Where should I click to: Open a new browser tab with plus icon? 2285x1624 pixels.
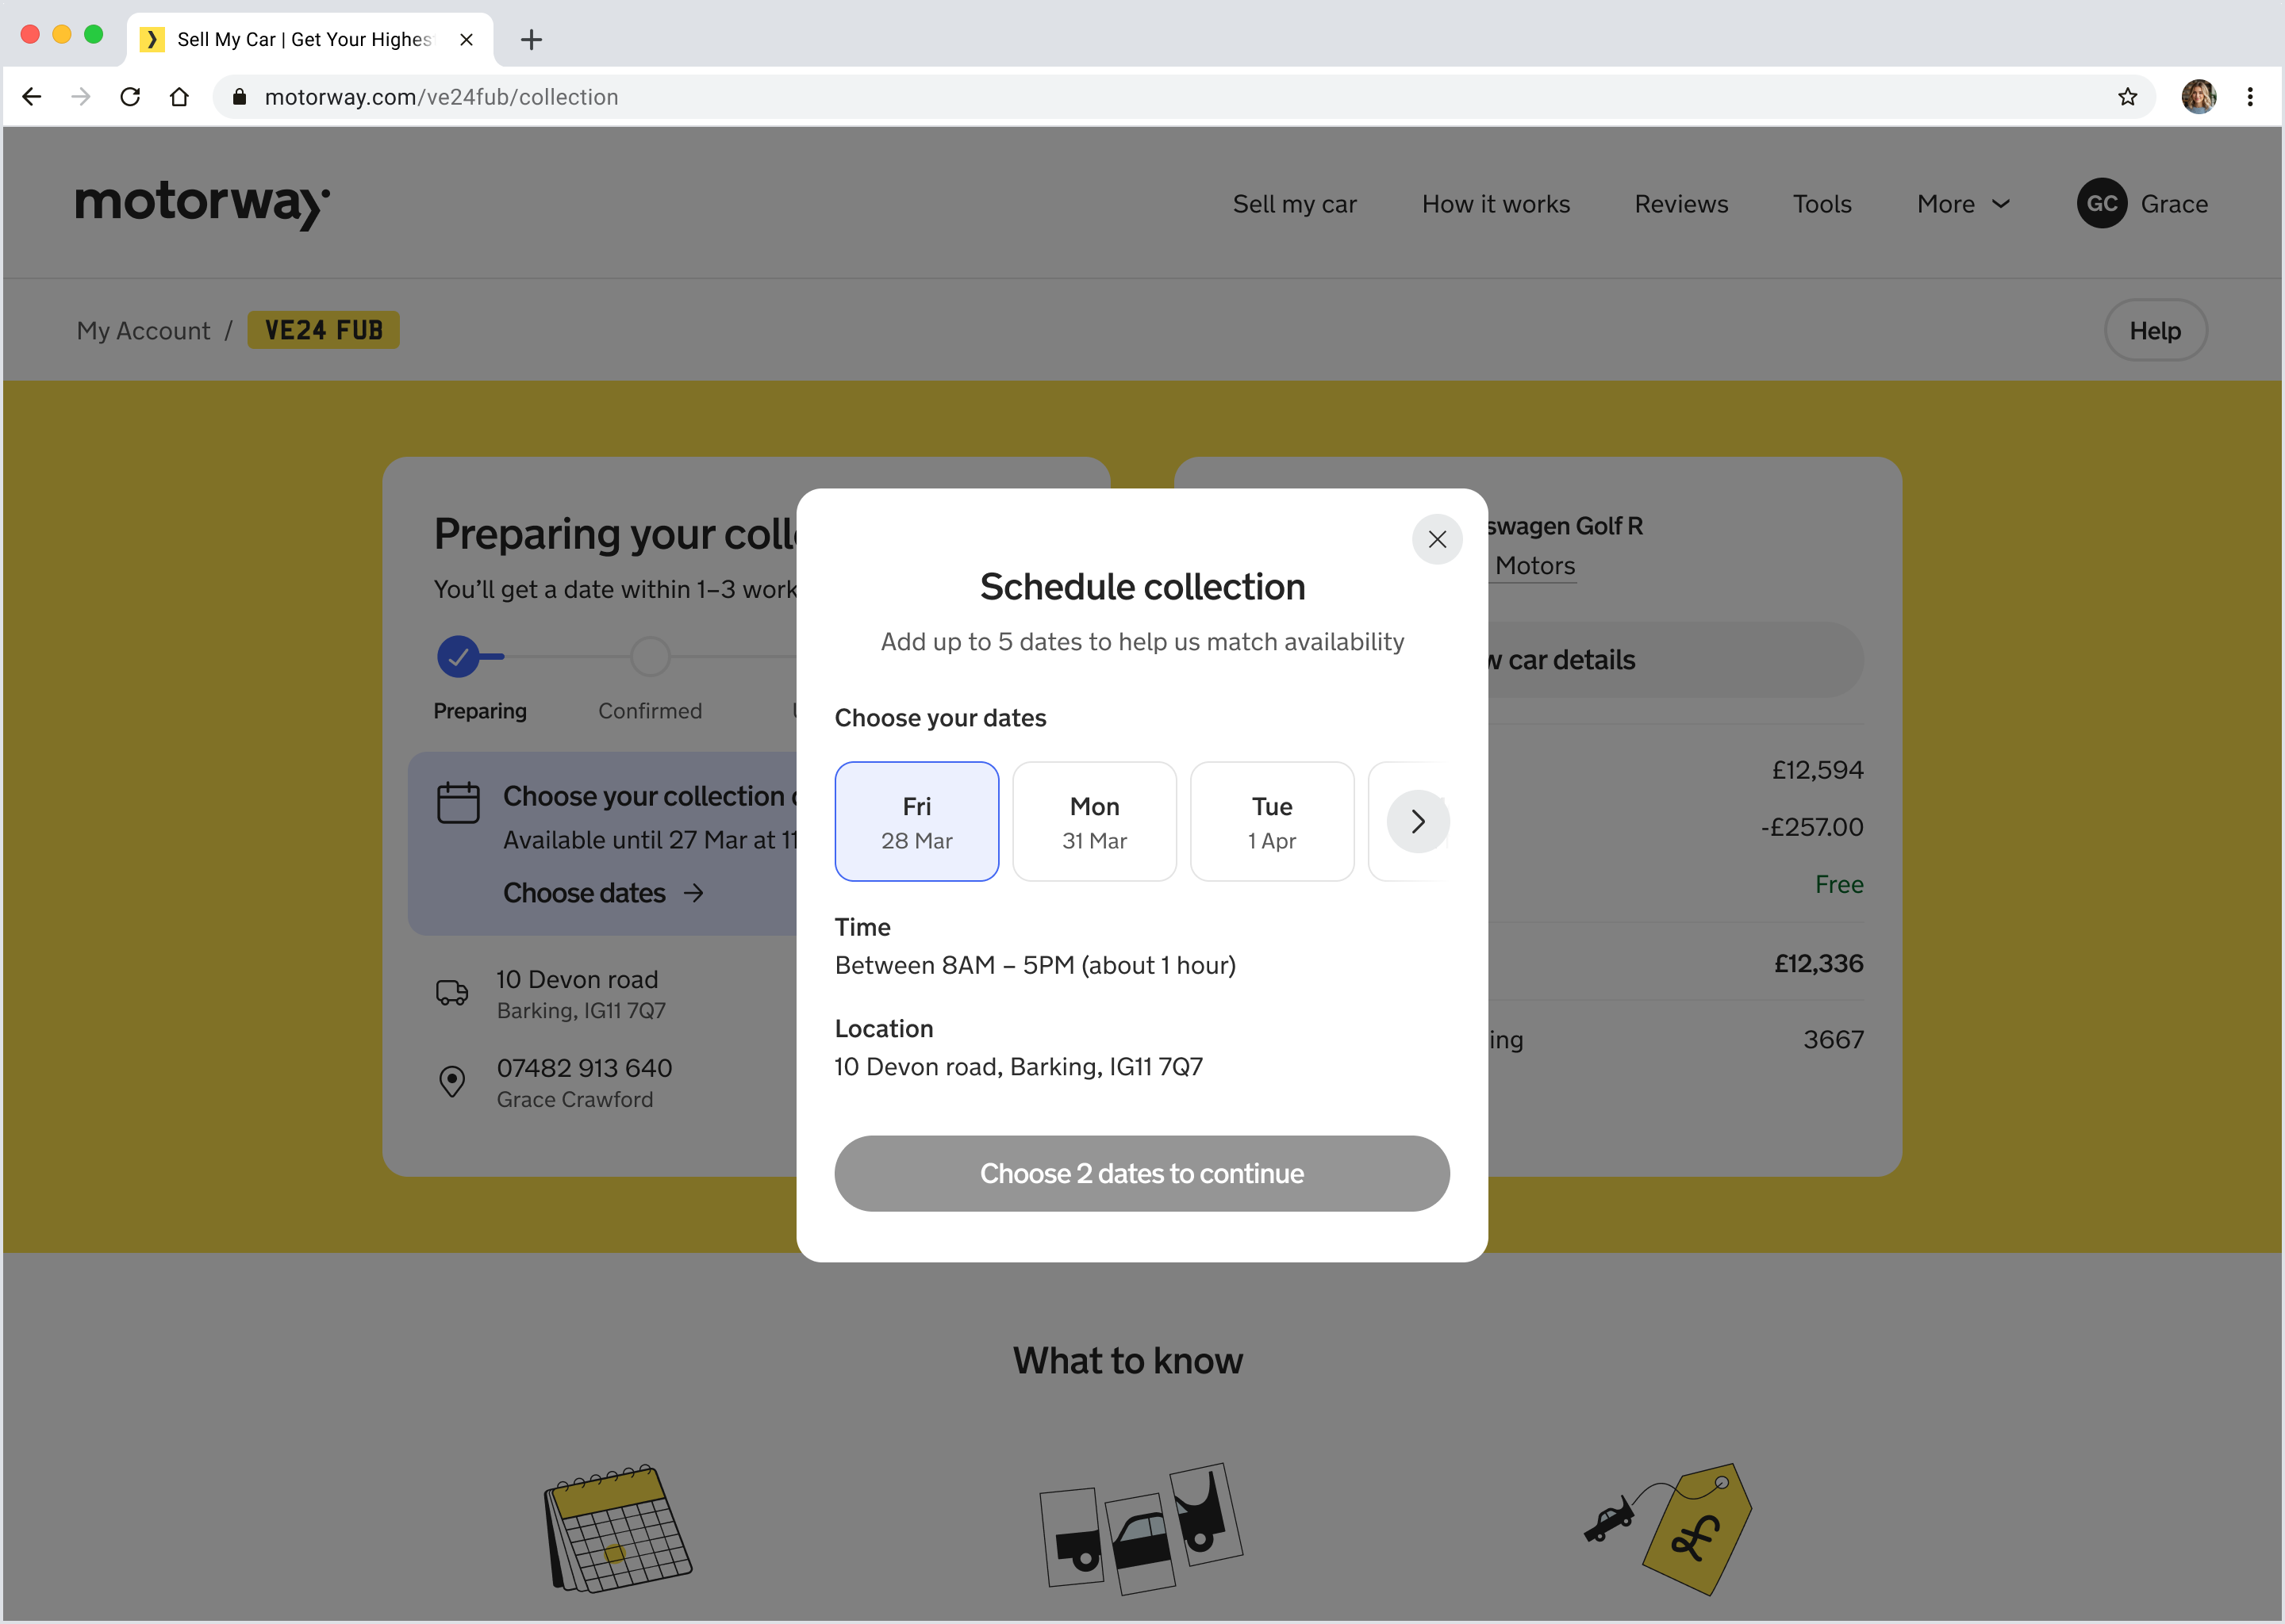pyautogui.click(x=532, y=40)
